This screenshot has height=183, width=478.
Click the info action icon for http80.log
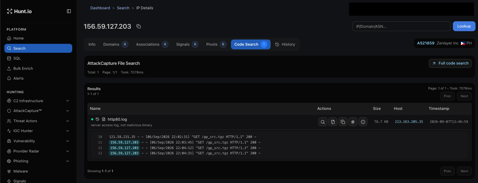363,122
